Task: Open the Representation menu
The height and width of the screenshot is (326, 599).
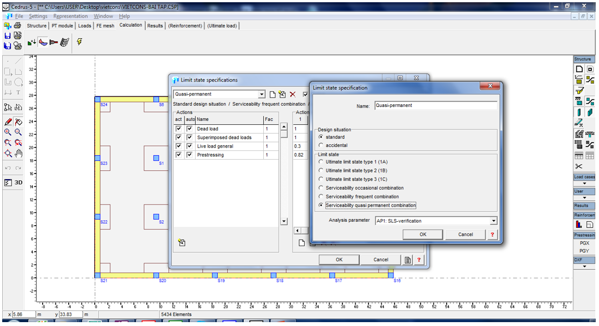Action: point(71,16)
